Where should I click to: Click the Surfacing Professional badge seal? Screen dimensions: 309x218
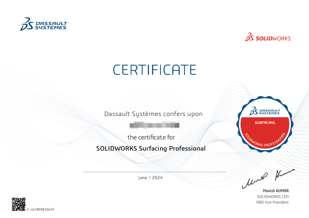[x=265, y=124]
